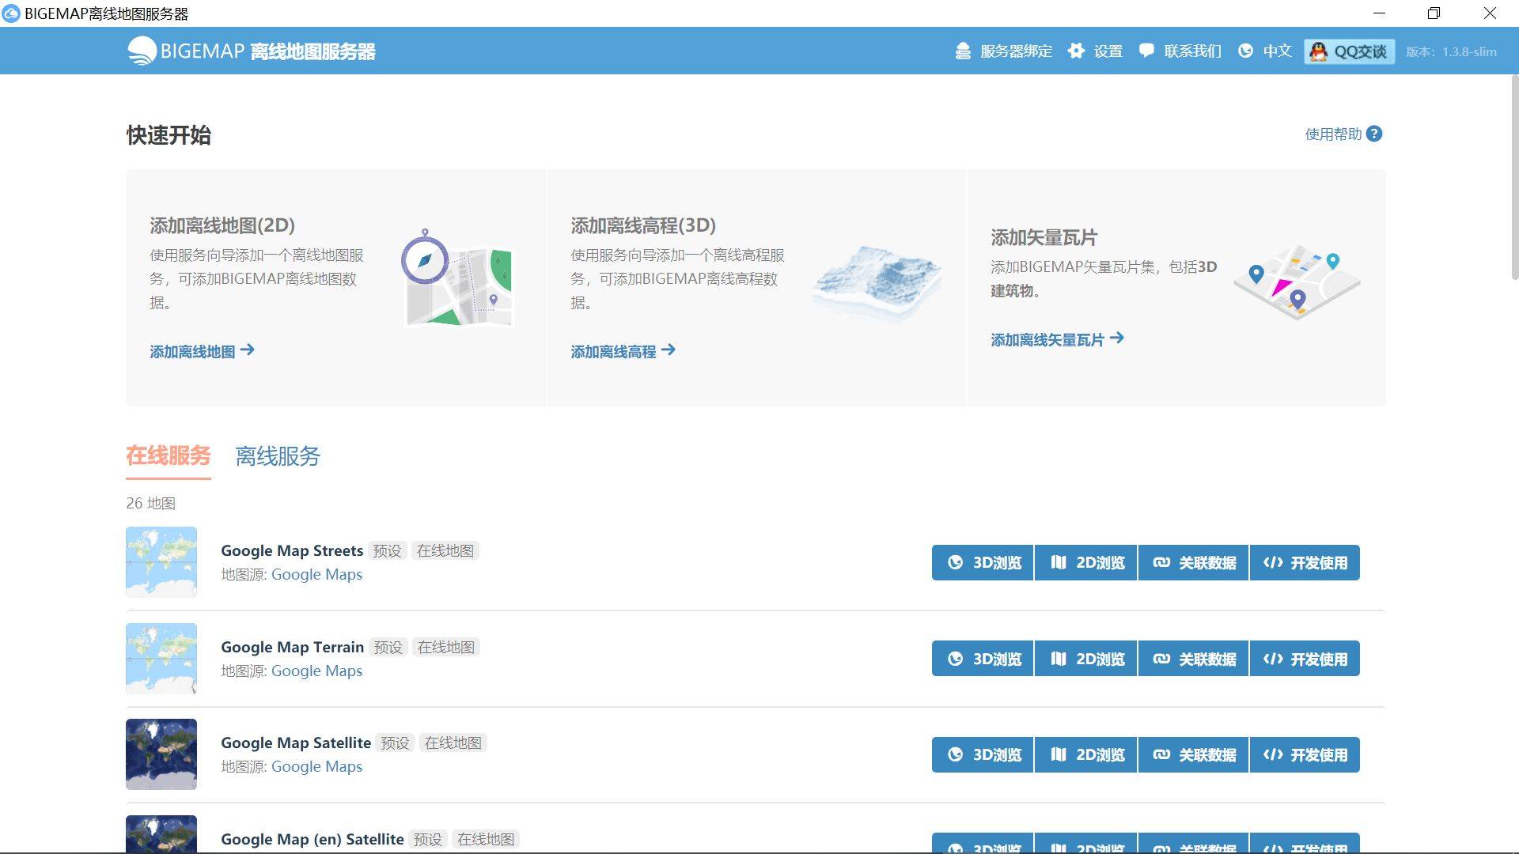Screen dimensions: 1519x854
Task: Open 2D浏览 for Google Map Satellite
Action: (1086, 754)
